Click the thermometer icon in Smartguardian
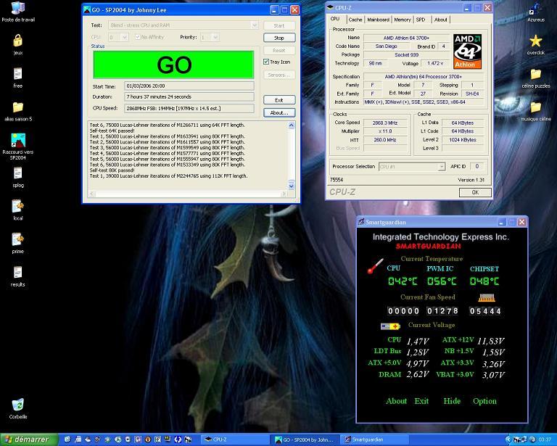This screenshot has height=446, width=557. click(376, 265)
